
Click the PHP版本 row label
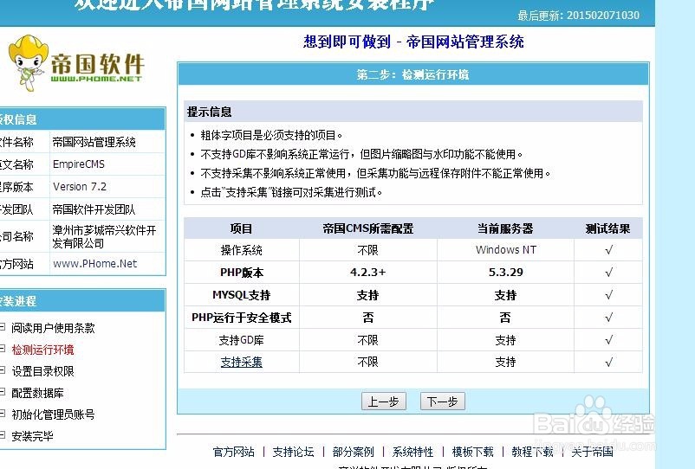pos(242,273)
